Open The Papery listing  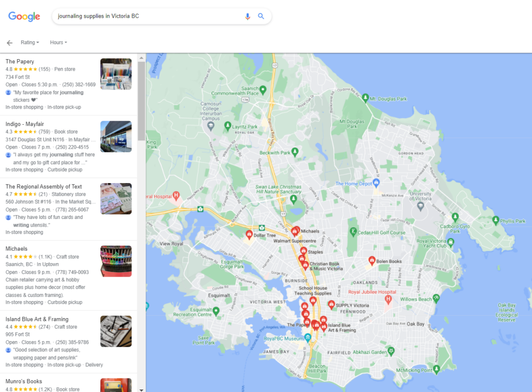[20, 61]
